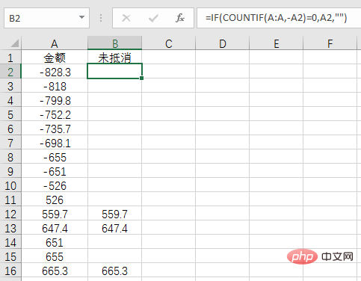Image resolution: width=361 pixels, height=281 pixels.
Task: Expand the Name Box dropdown arrow
Action: pos(81,17)
